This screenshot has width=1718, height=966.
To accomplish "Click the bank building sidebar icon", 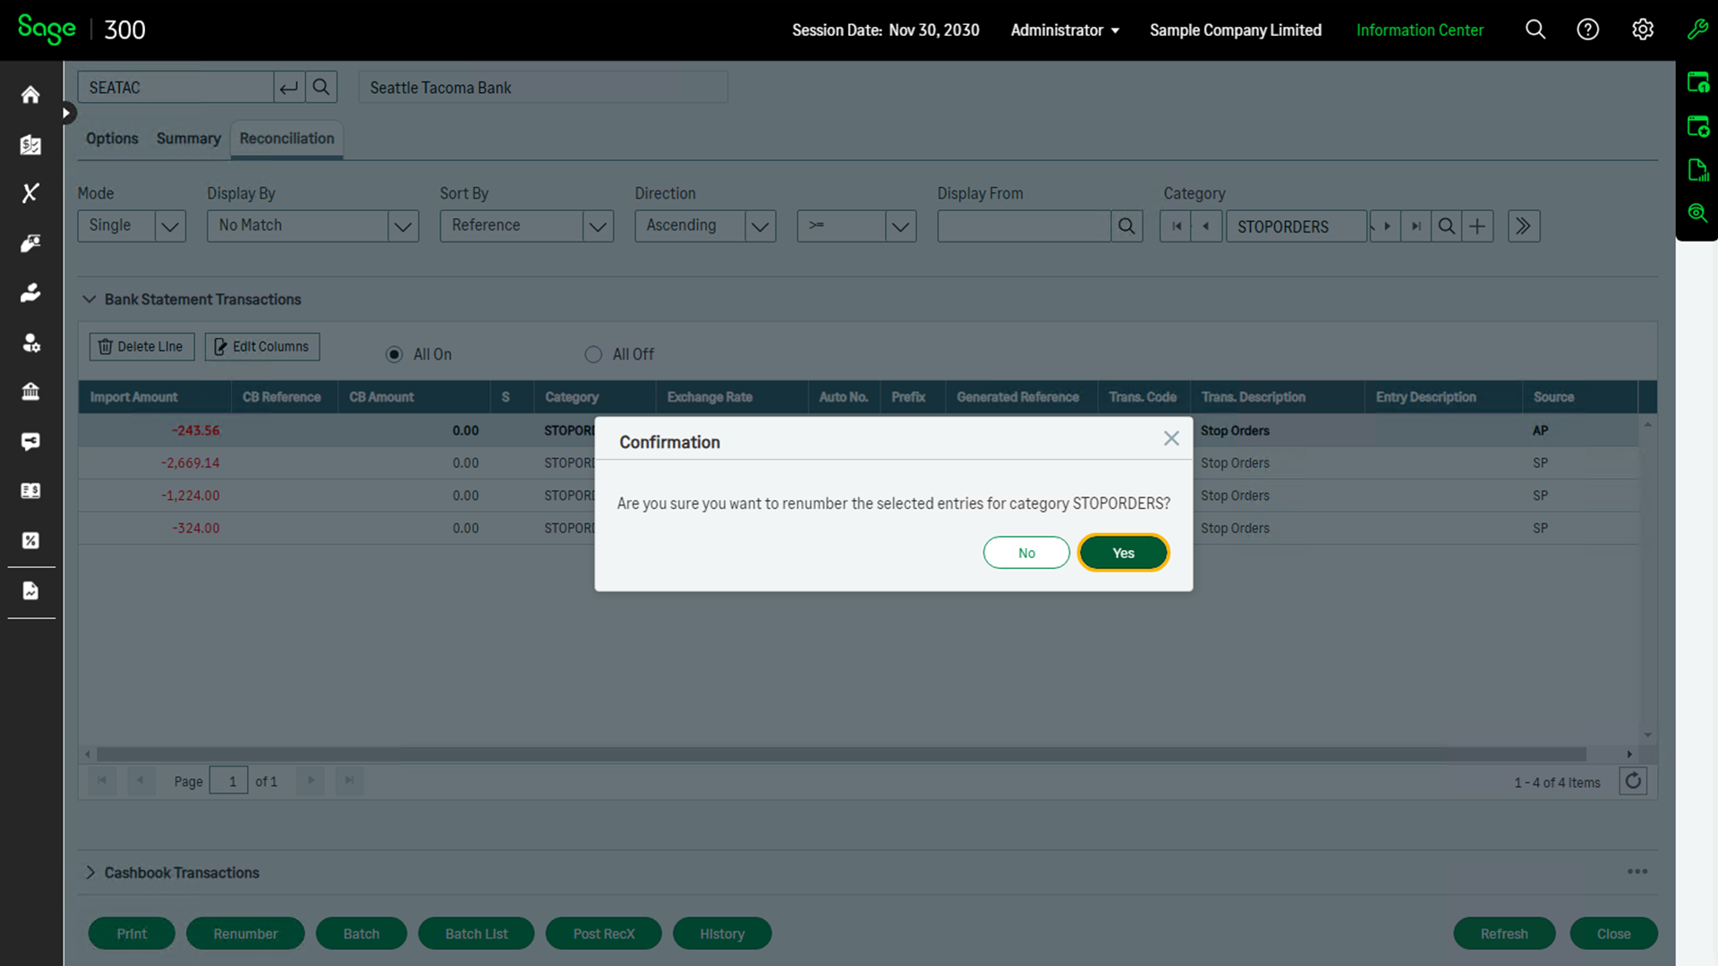I will (x=30, y=392).
